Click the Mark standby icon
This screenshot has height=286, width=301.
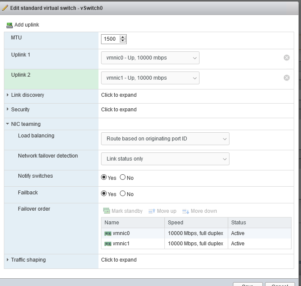(x=107, y=211)
